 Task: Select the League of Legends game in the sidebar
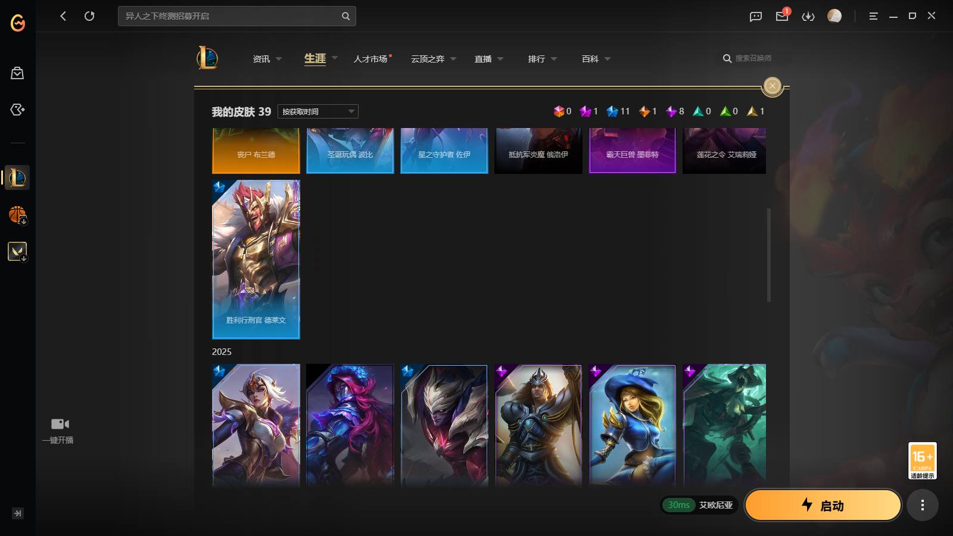(17, 177)
